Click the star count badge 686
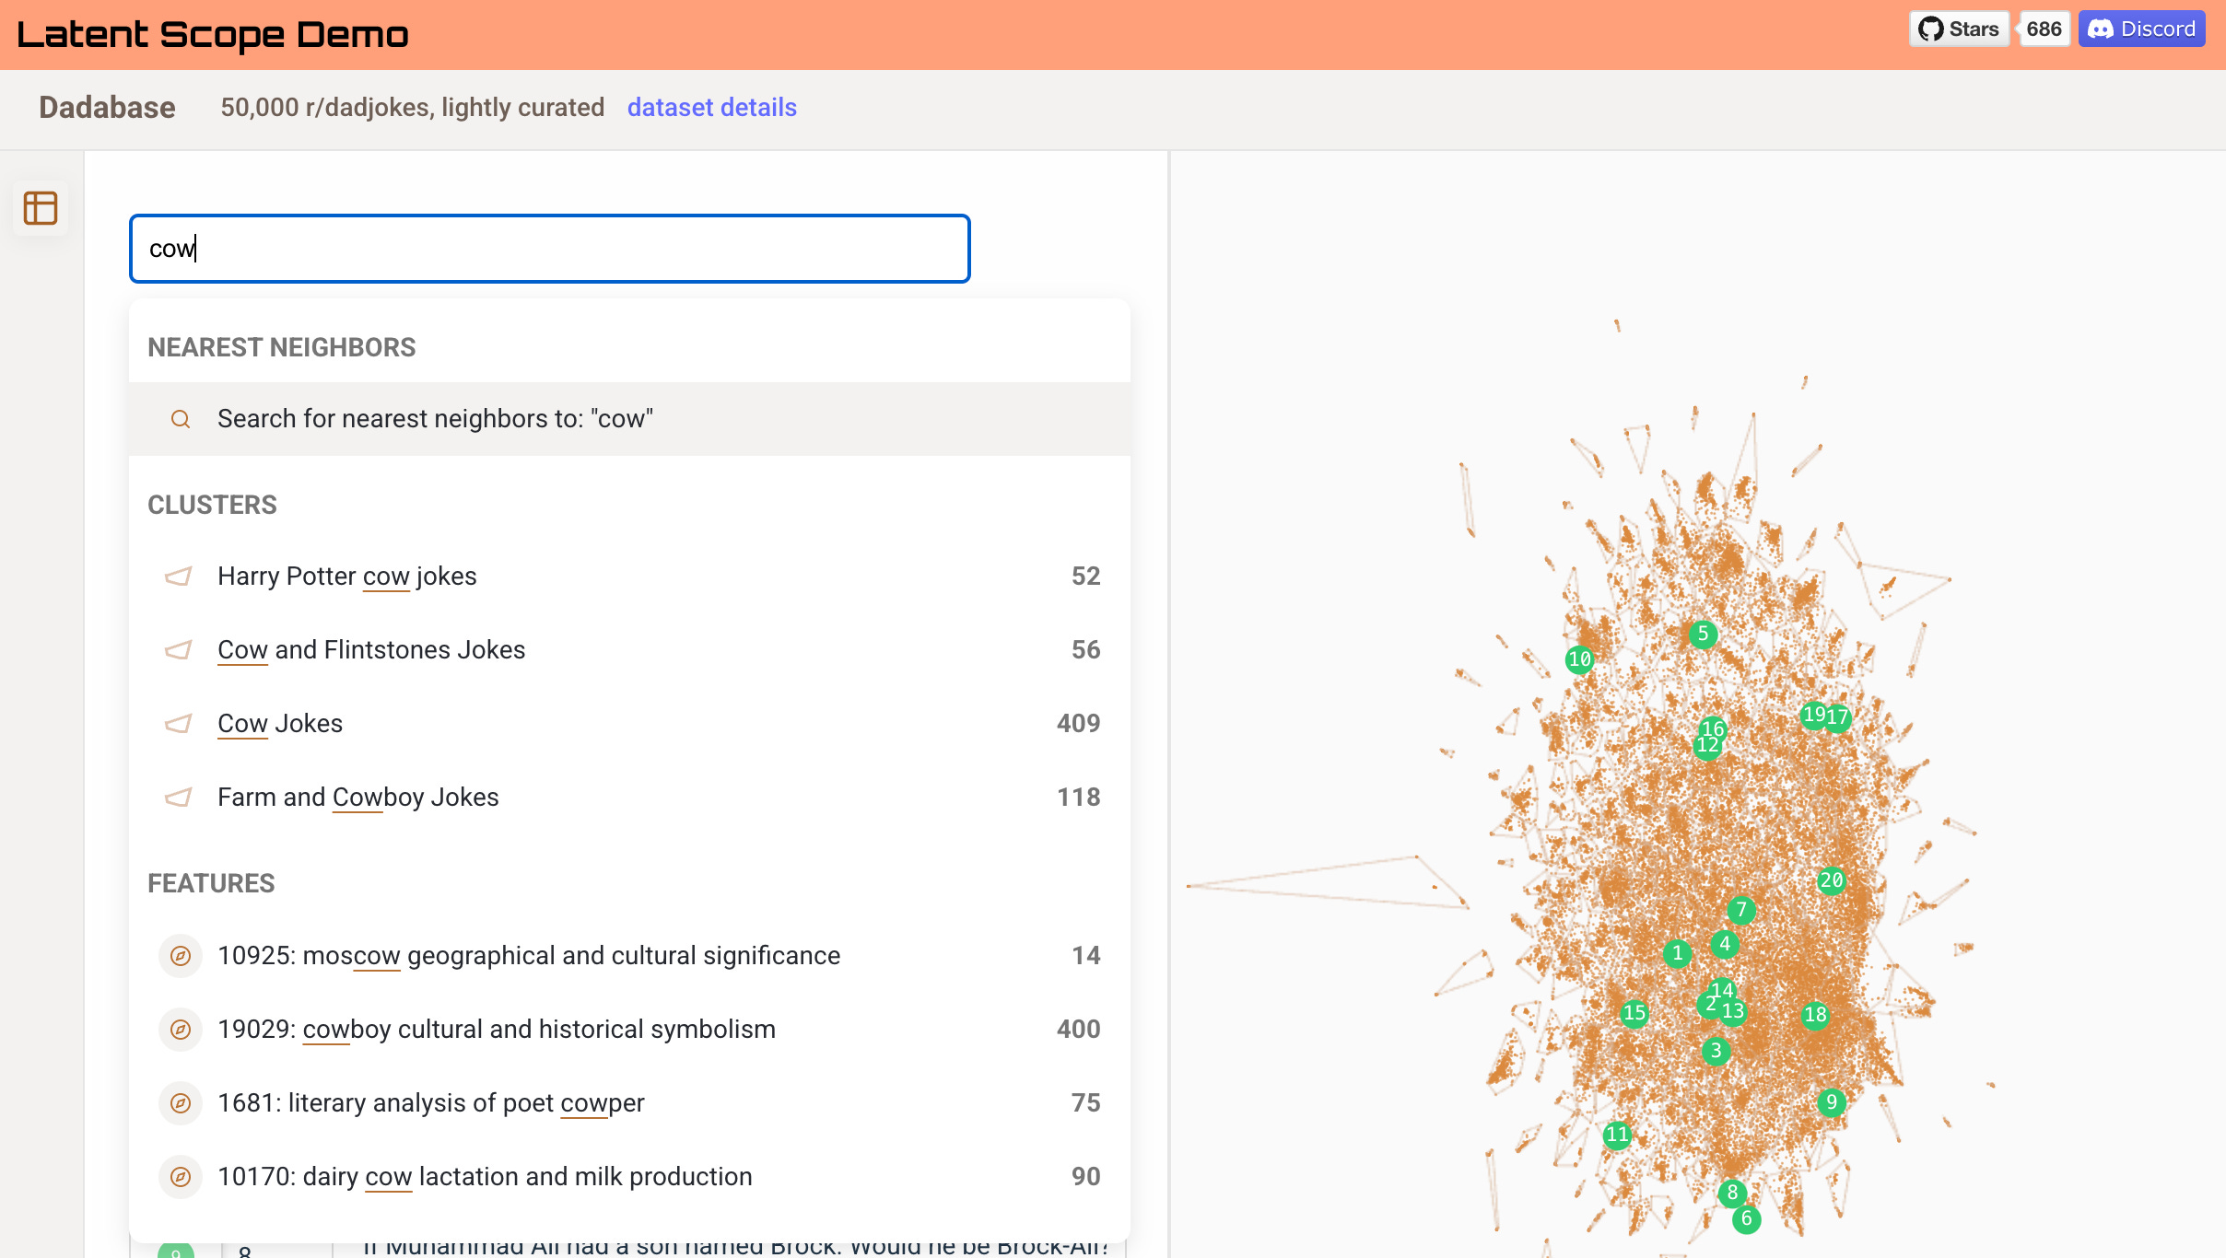Viewport: 2226px width, 1258px height. 2044,29
